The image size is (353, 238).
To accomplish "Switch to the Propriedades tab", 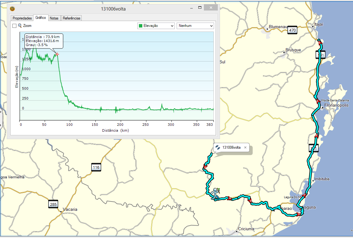I will tap(21, 18).
